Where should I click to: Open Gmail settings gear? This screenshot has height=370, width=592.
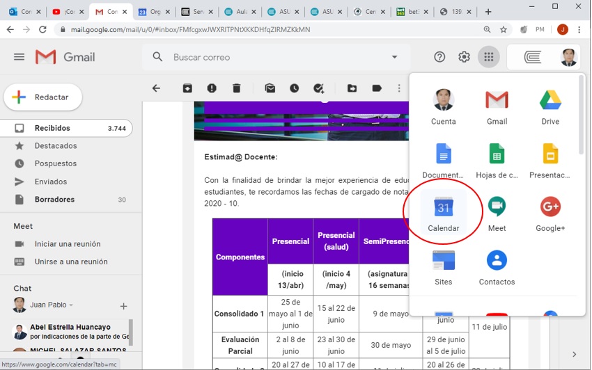click(464, 57)
